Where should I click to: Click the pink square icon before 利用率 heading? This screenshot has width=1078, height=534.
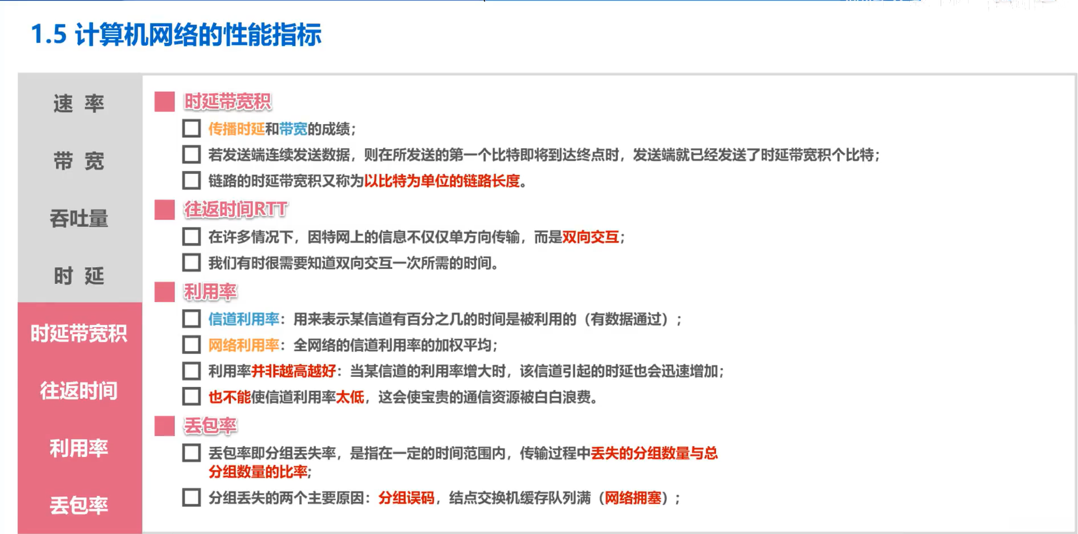tap(164, 292)
